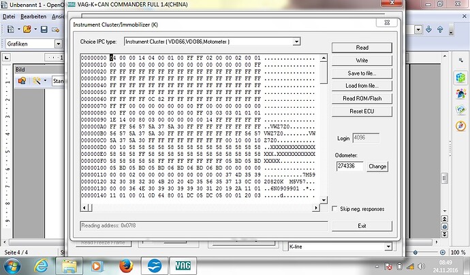Enable Skip neg. responses checkbox
470x275 pixels.
335,208
